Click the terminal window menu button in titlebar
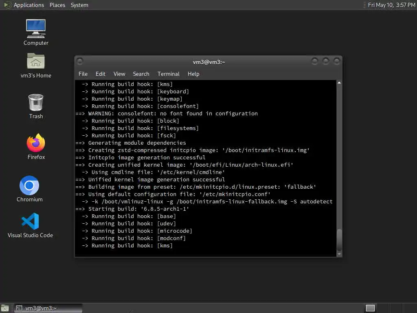Screen dimensions: 417x313 pos(80,62)
